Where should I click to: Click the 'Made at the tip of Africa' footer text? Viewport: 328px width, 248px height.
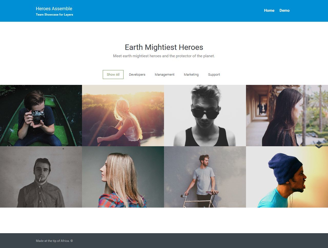[54, 241]
